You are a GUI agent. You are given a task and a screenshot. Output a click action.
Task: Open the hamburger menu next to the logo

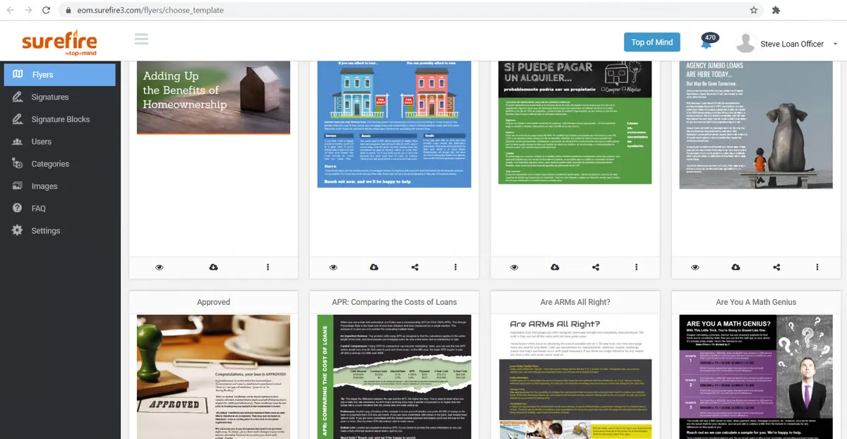tap(141, 39)
